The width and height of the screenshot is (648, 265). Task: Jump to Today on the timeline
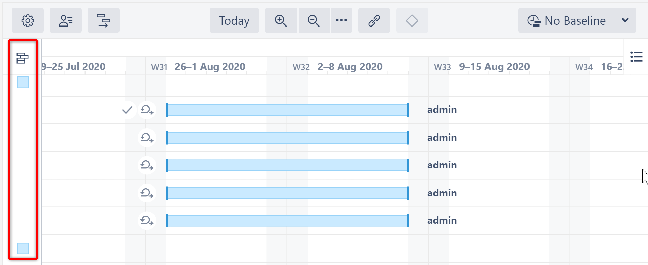234,20
